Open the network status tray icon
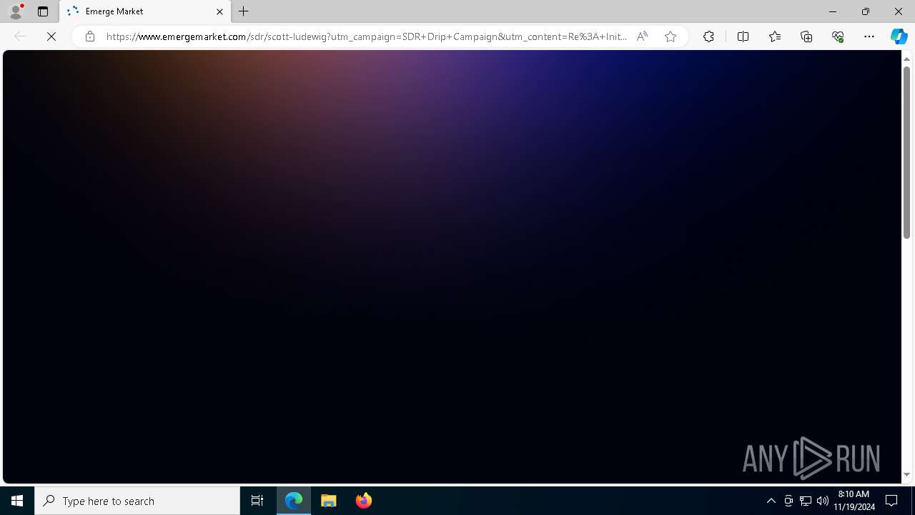915x515 pixels. pos(806,501)
